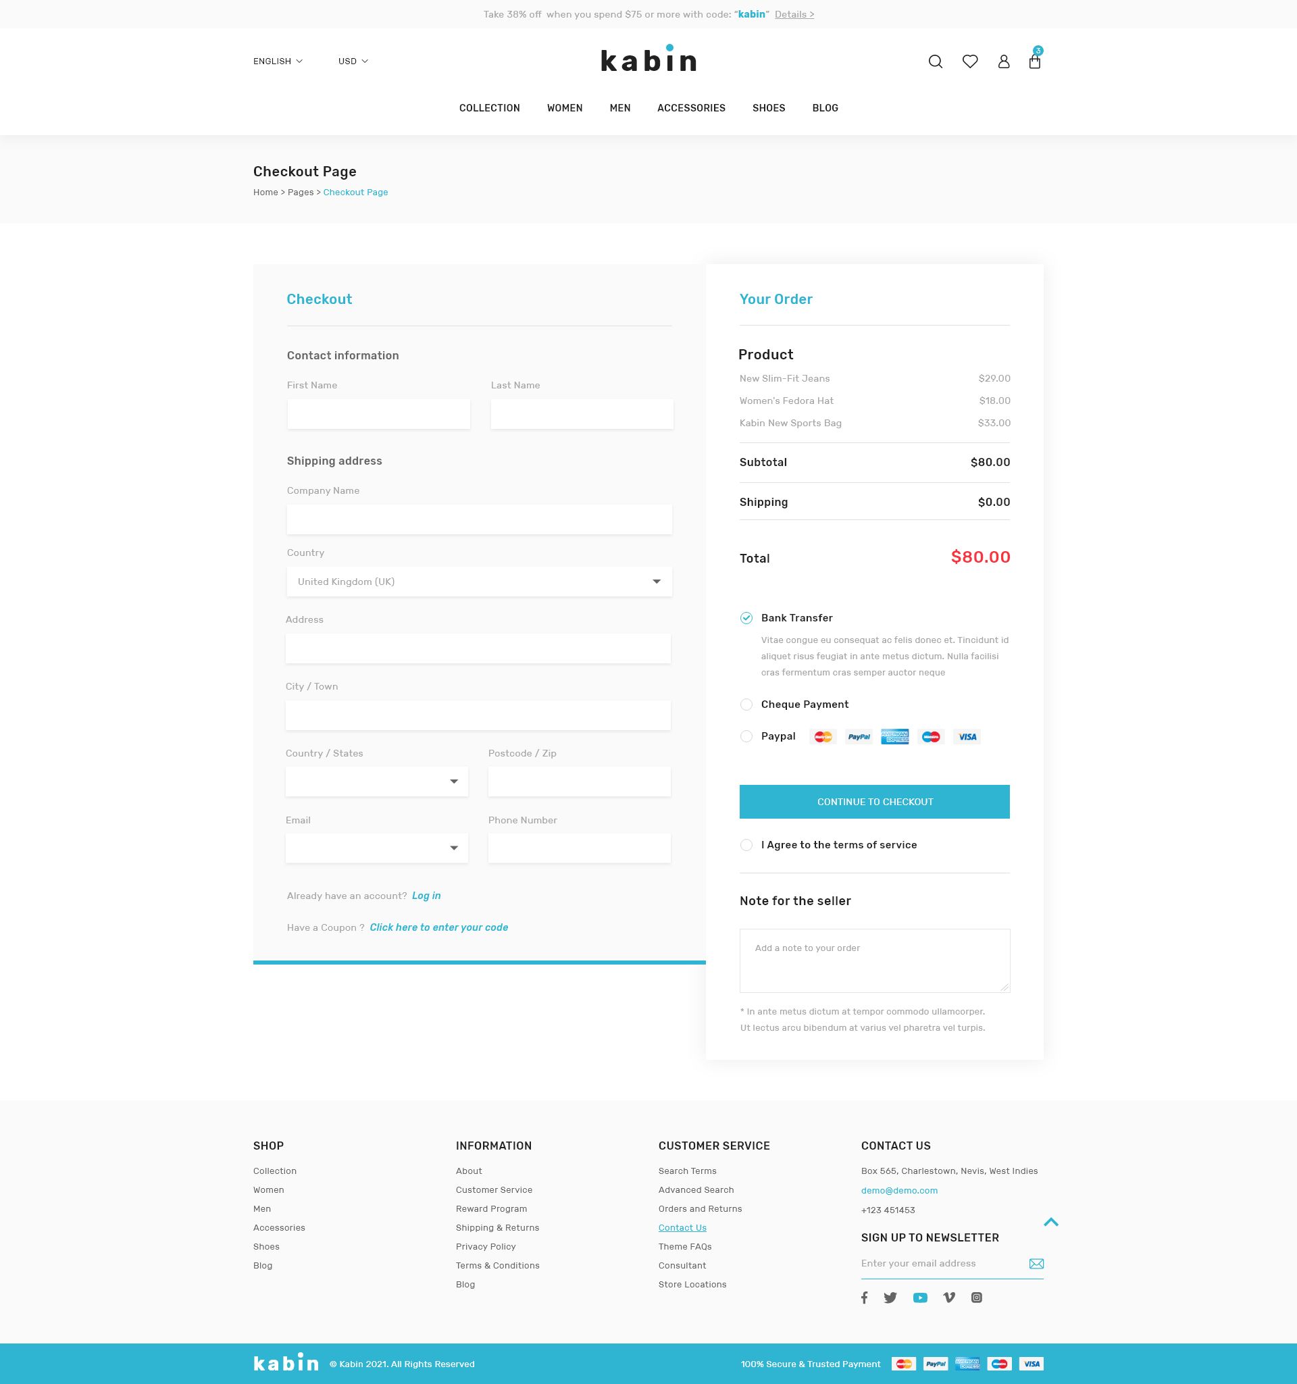Focus the order note text area

(874, 960)
